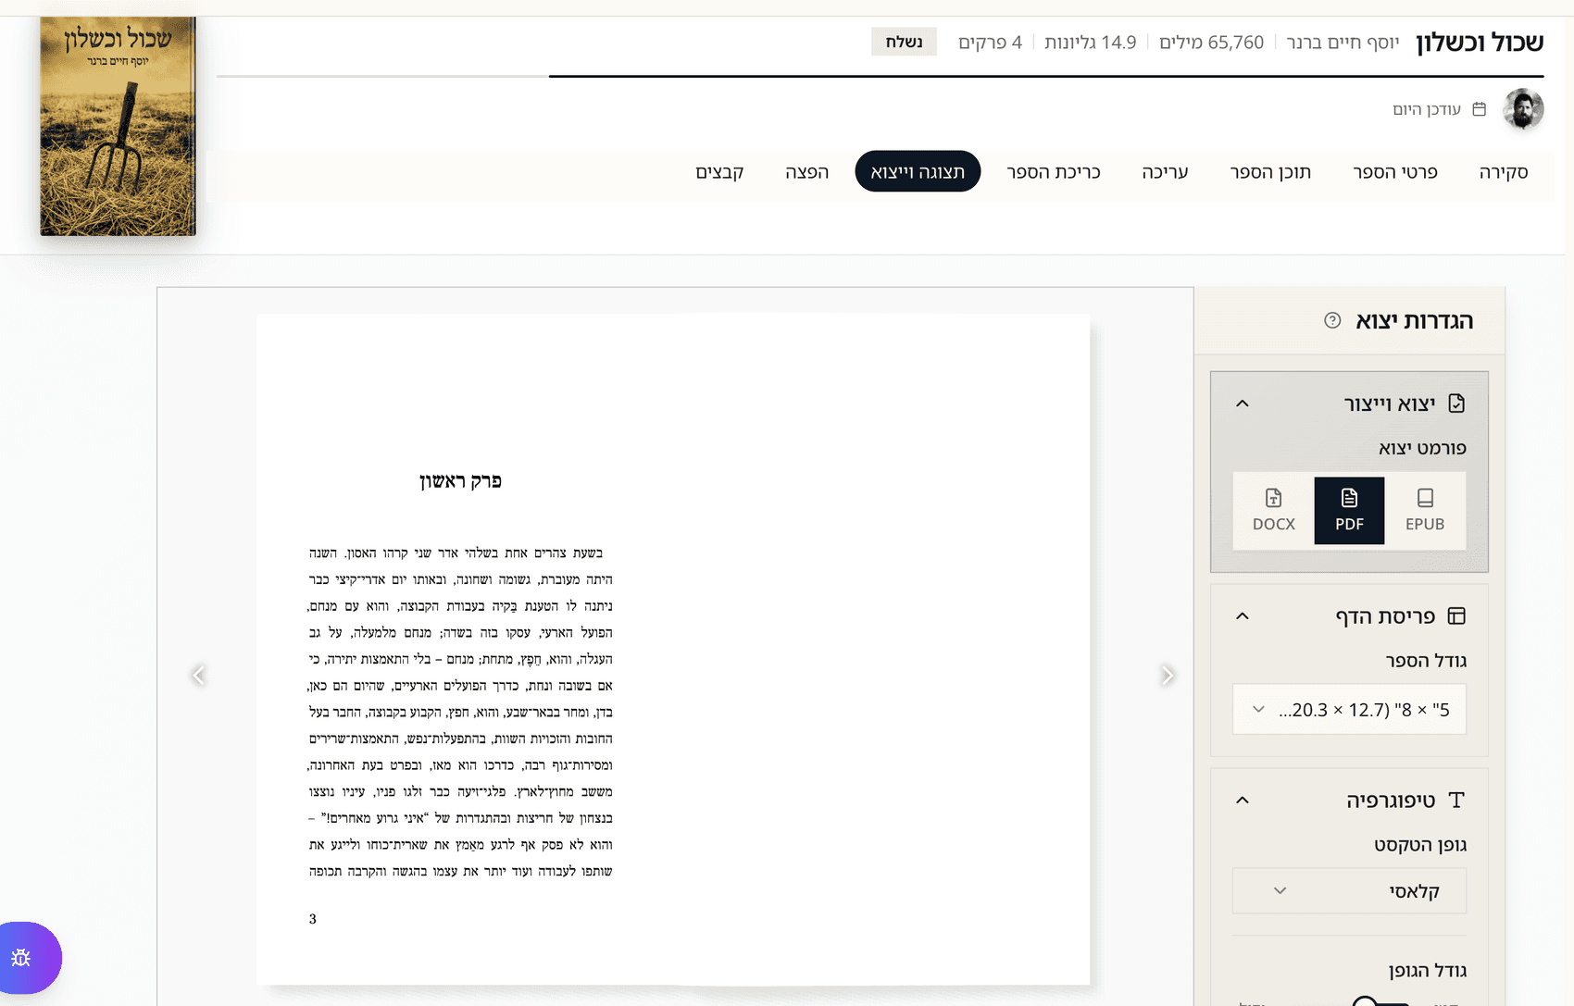
Task: Click the book title שכול וכשלון
Action: point(1480,42)
